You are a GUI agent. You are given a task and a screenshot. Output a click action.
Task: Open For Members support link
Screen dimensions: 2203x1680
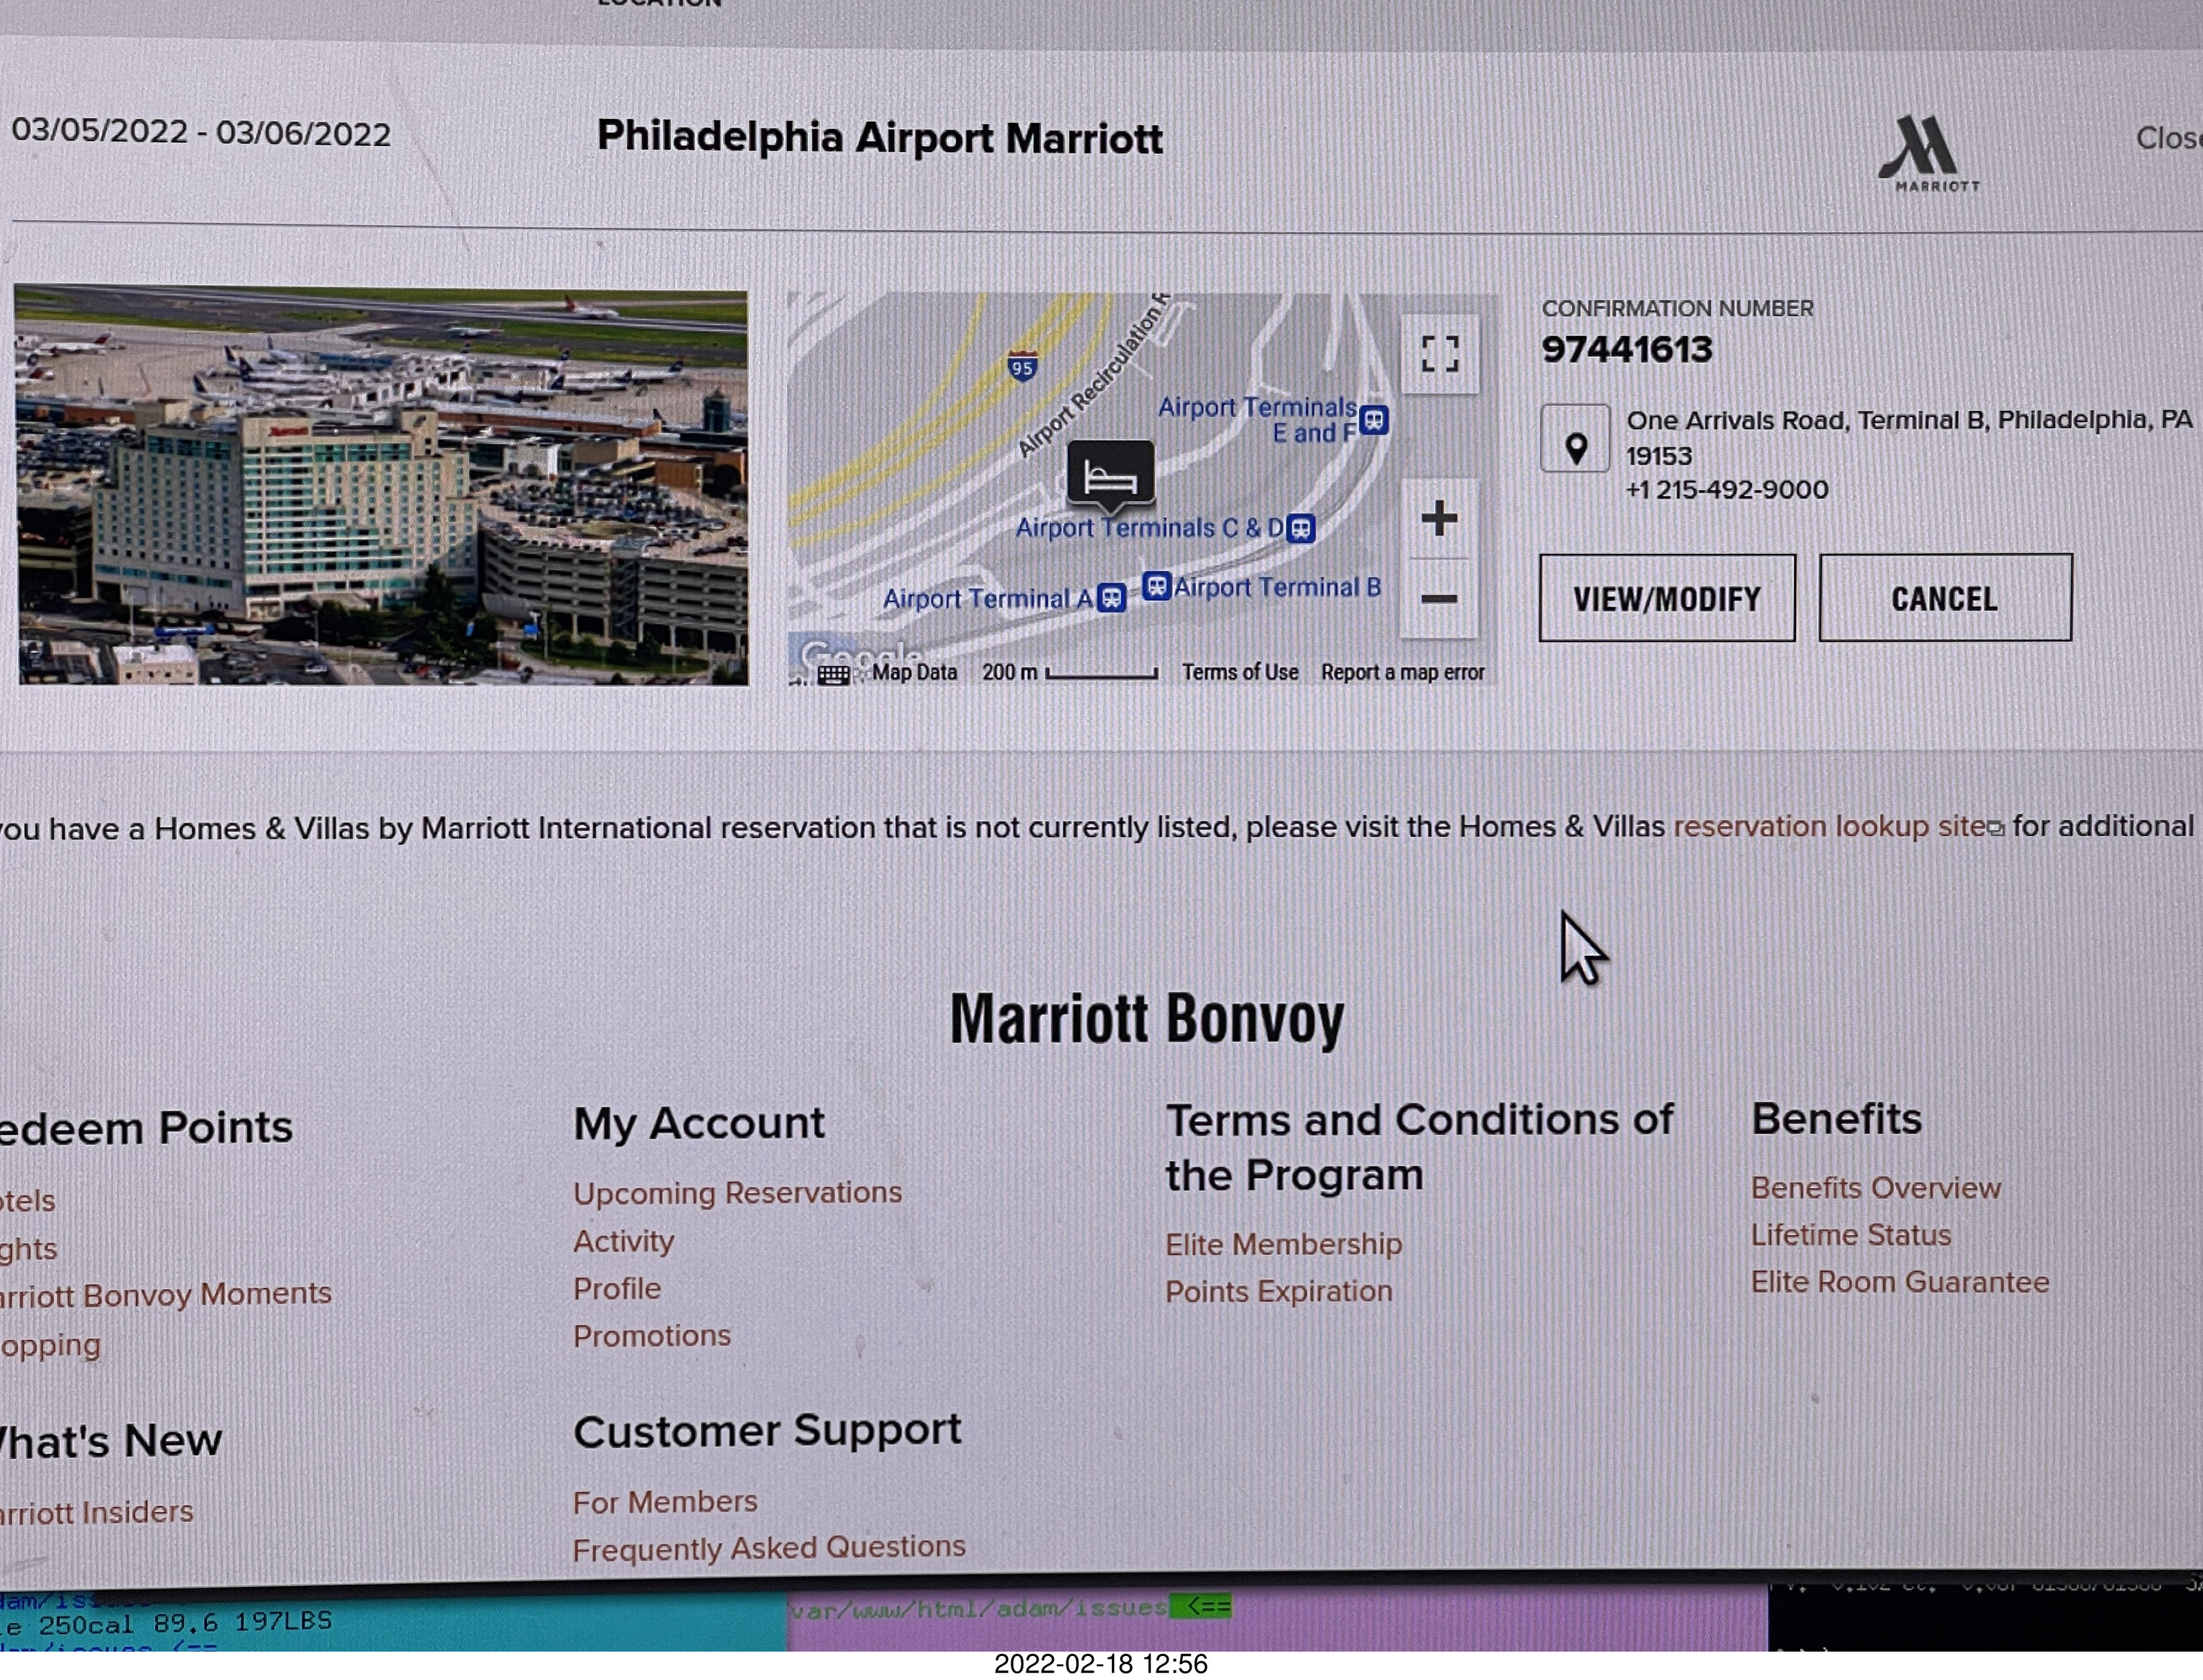point(664,1502)
